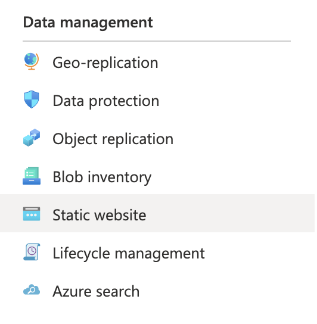Viewport: 317px width, 324px height.
Task: Click the word 'management' in Lifecycle management
Action: click(160, 254)
